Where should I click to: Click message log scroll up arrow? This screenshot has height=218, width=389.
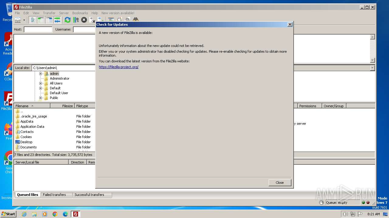coord(373,37)
